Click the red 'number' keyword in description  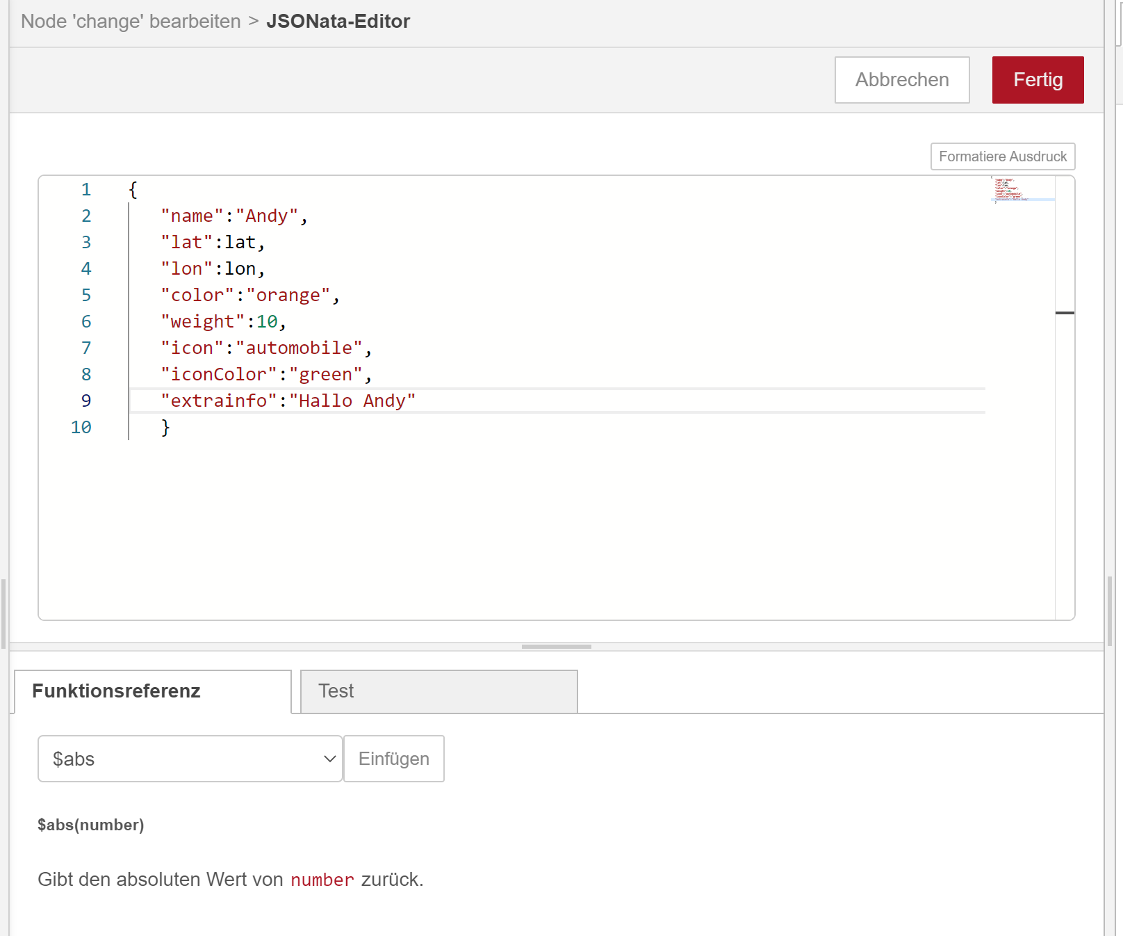click(322, 880)
